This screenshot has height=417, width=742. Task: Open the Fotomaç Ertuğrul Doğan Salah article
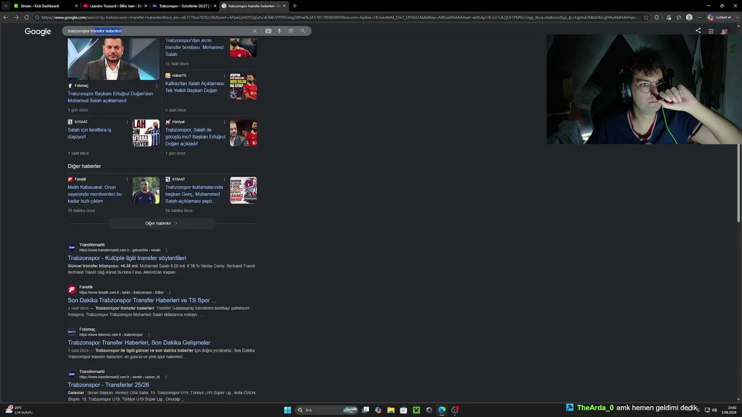point(110,97)
